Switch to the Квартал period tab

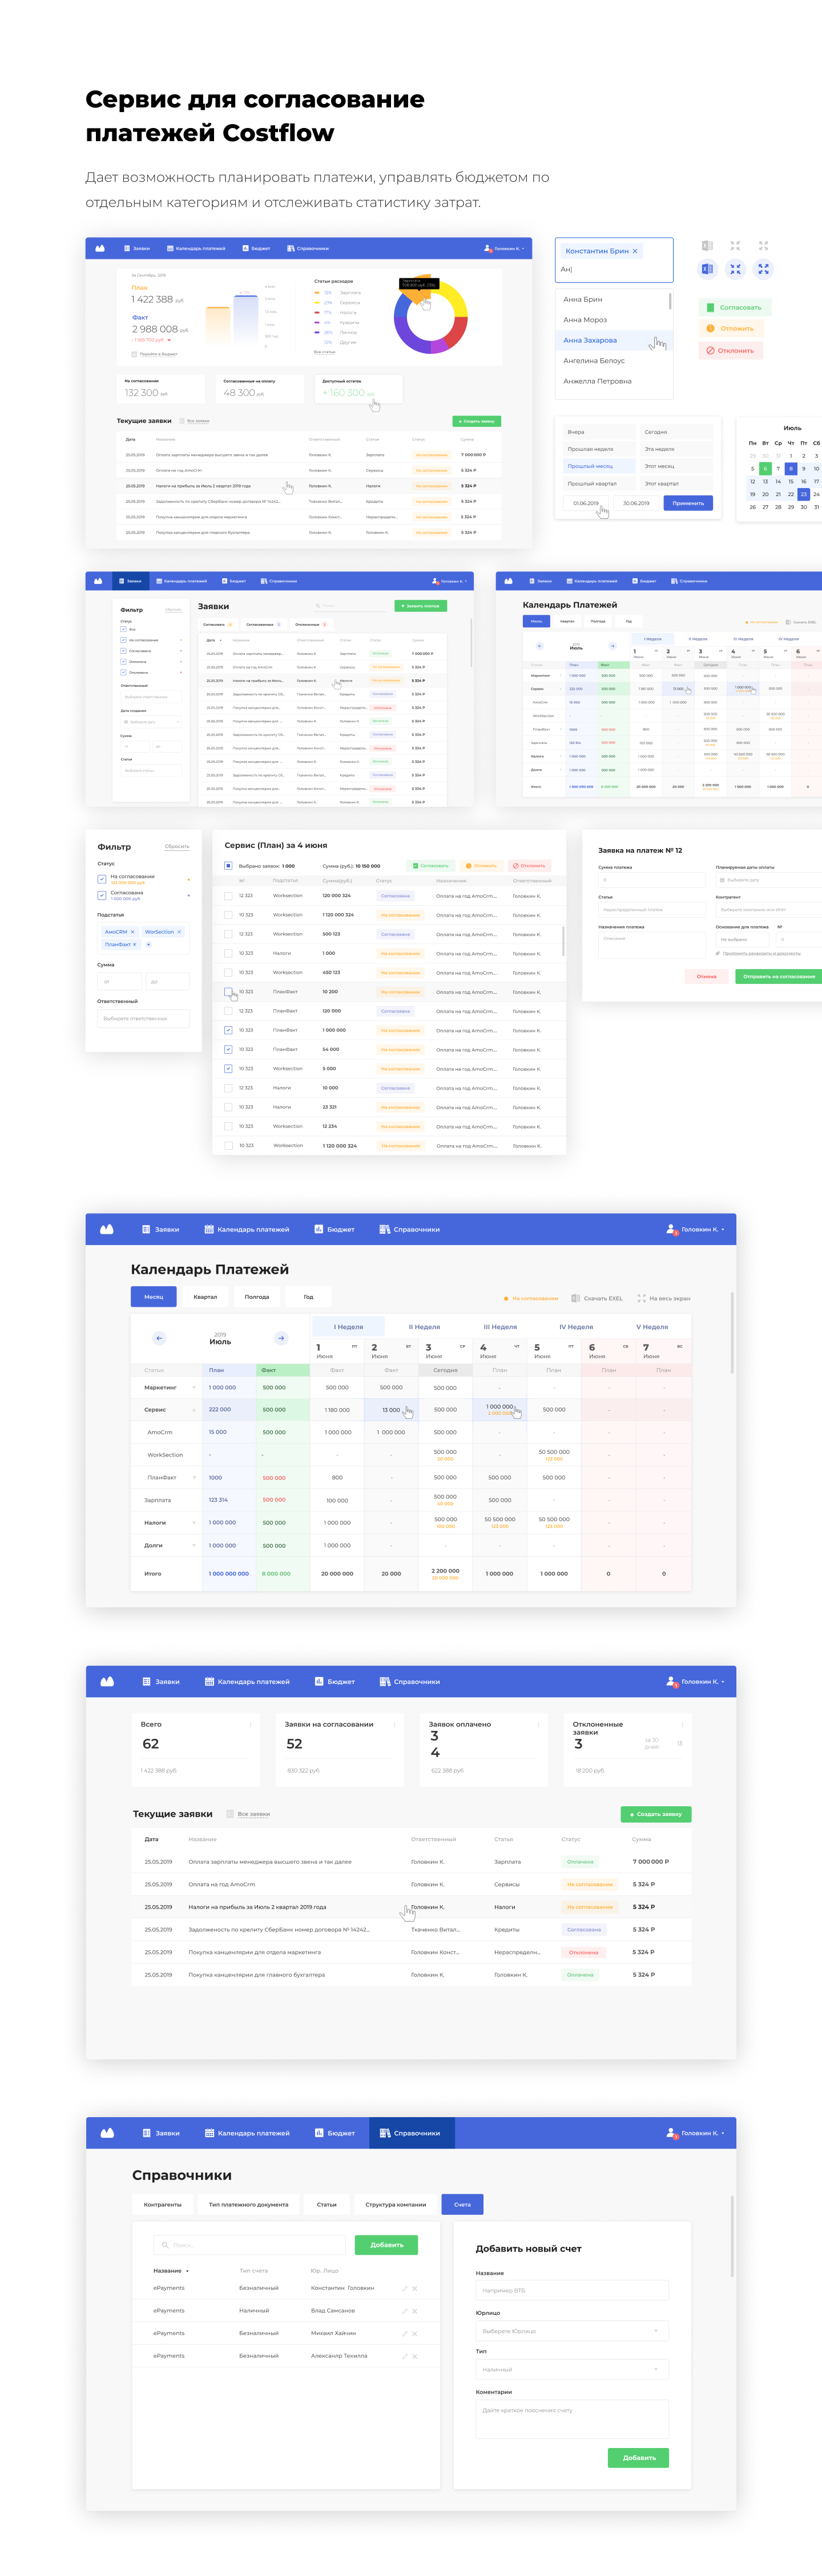pos(205,1297)
